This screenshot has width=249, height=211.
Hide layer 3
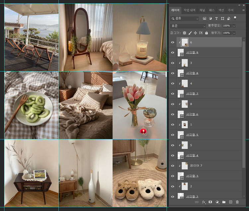(173, 63)
